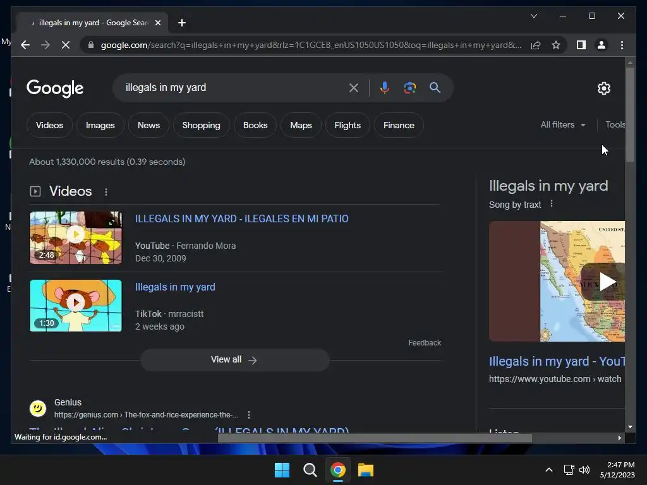This screenshot has width=647, height=485.
Task: Go back with the browser back arrow
Action: pyautogui.click(x=25, y=45)
